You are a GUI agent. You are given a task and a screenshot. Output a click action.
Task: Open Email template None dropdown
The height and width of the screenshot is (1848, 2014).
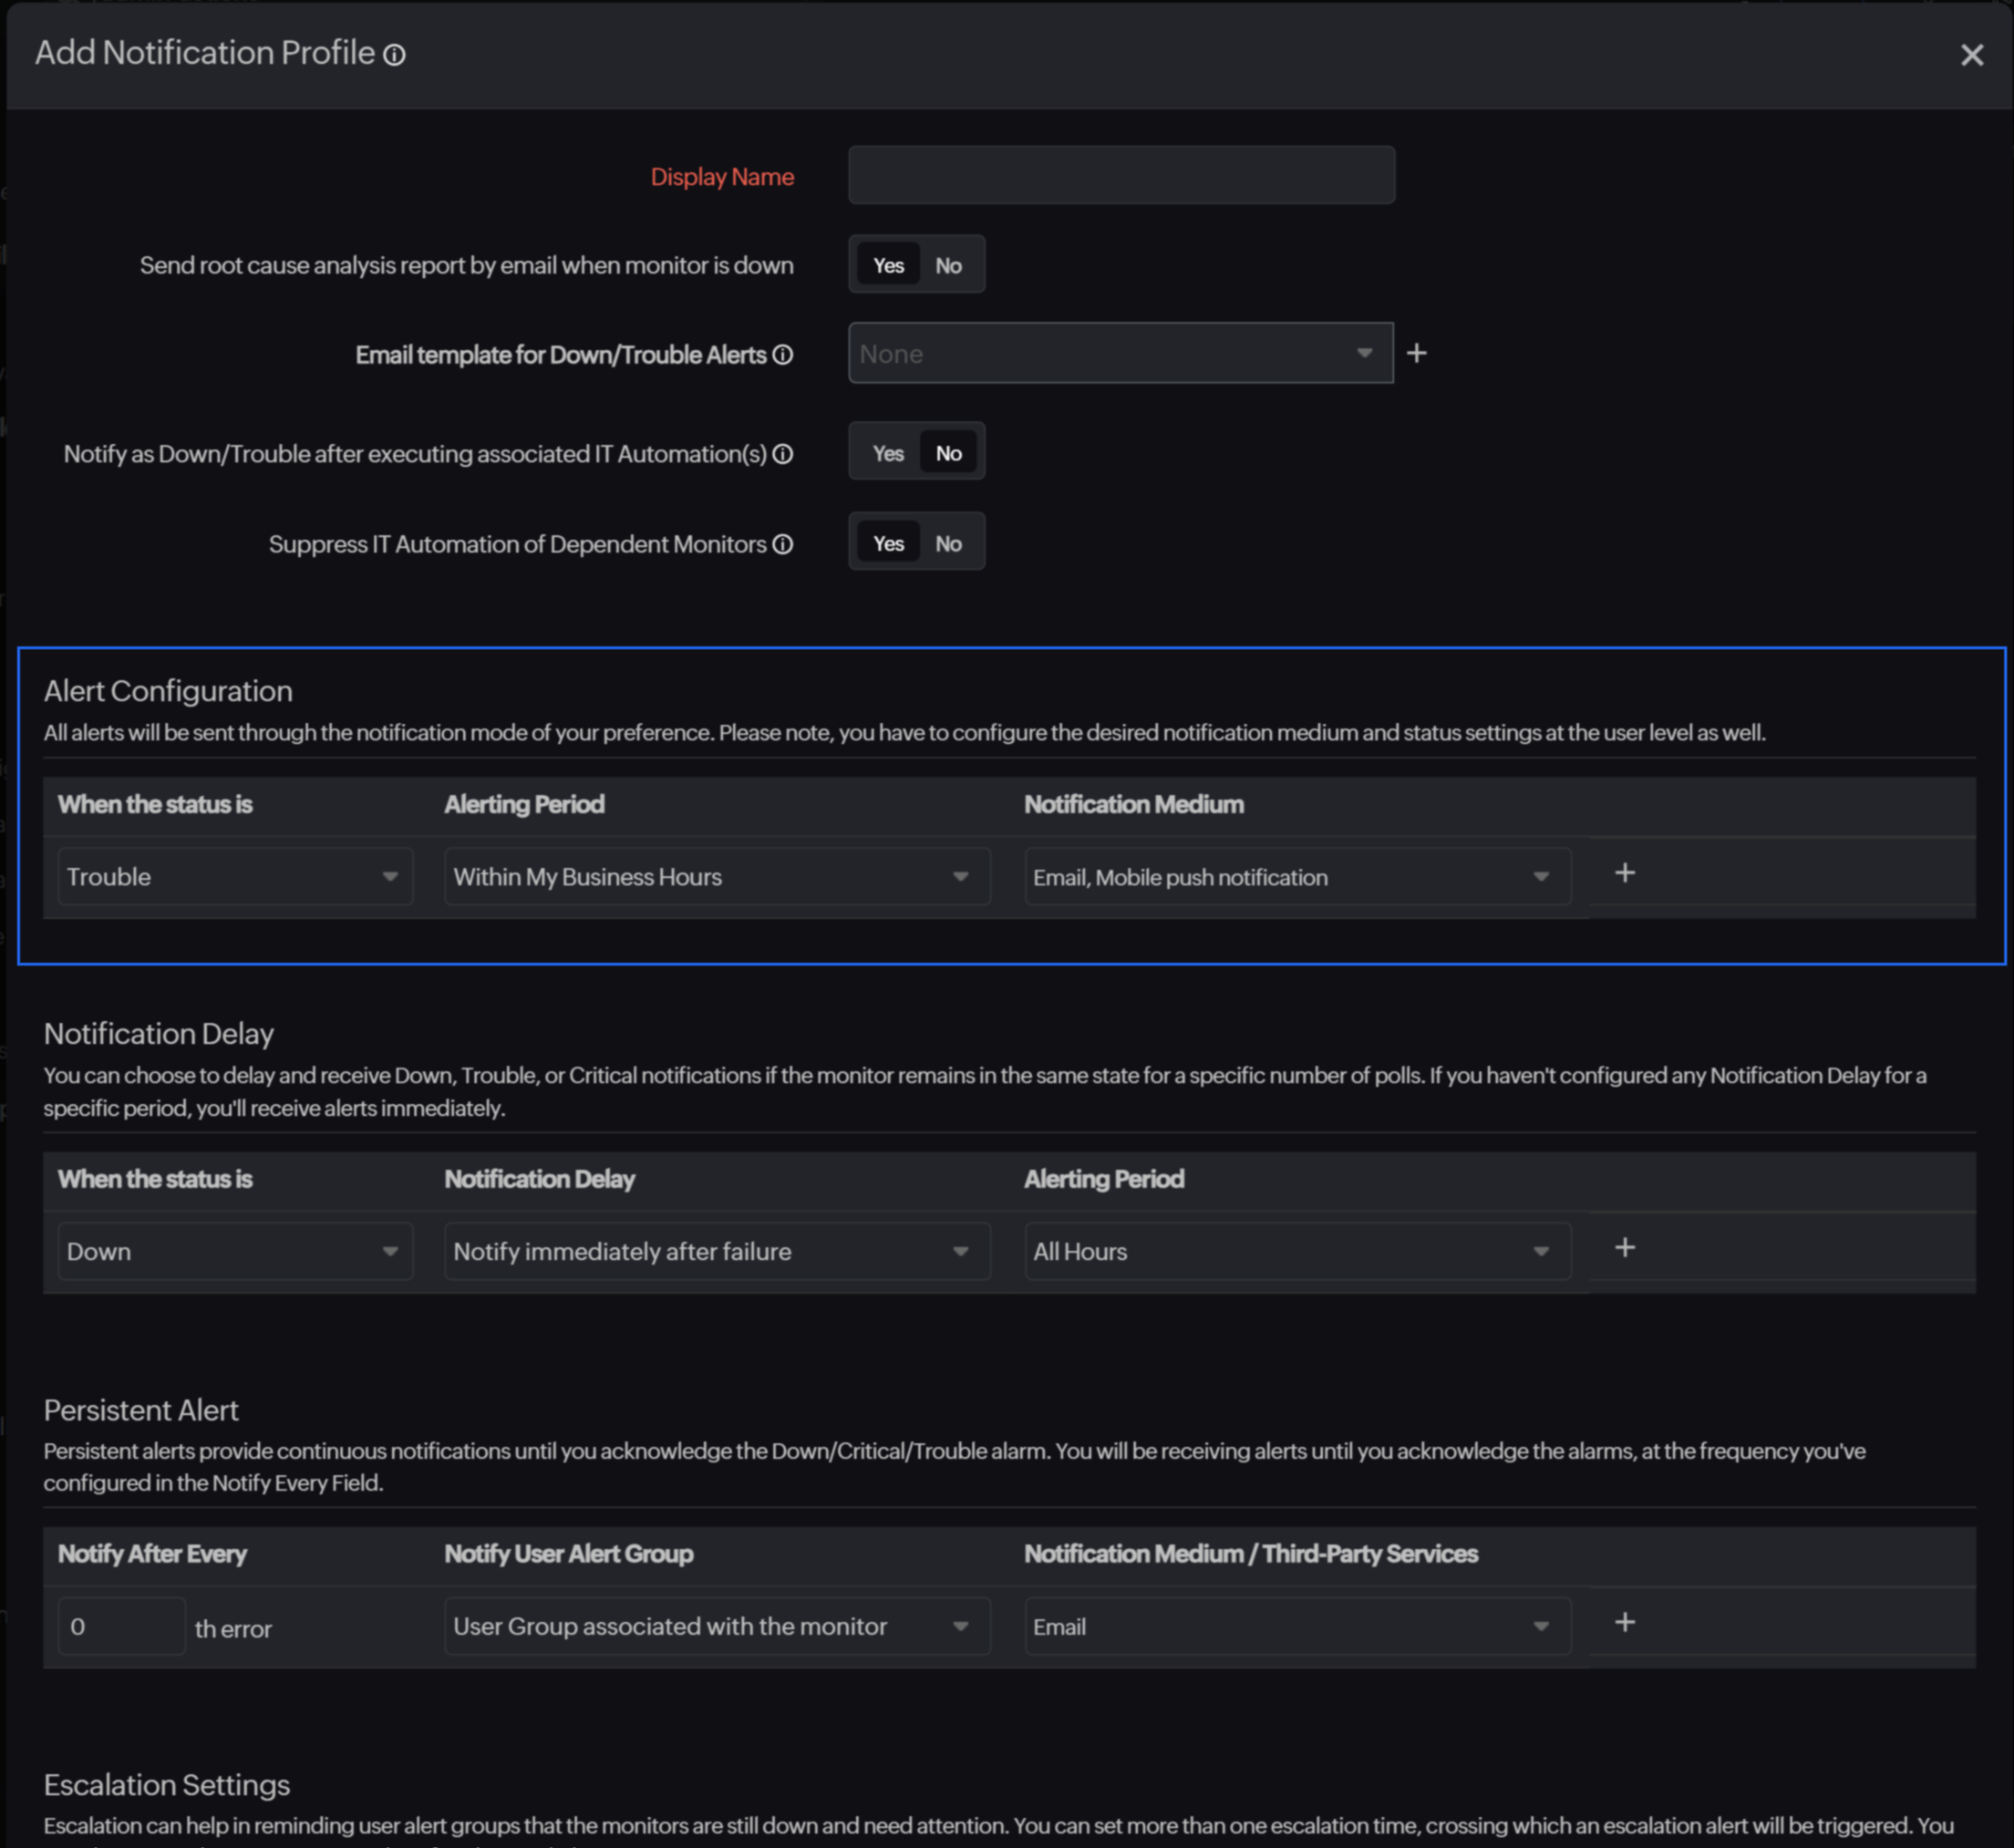(1120, 353)
